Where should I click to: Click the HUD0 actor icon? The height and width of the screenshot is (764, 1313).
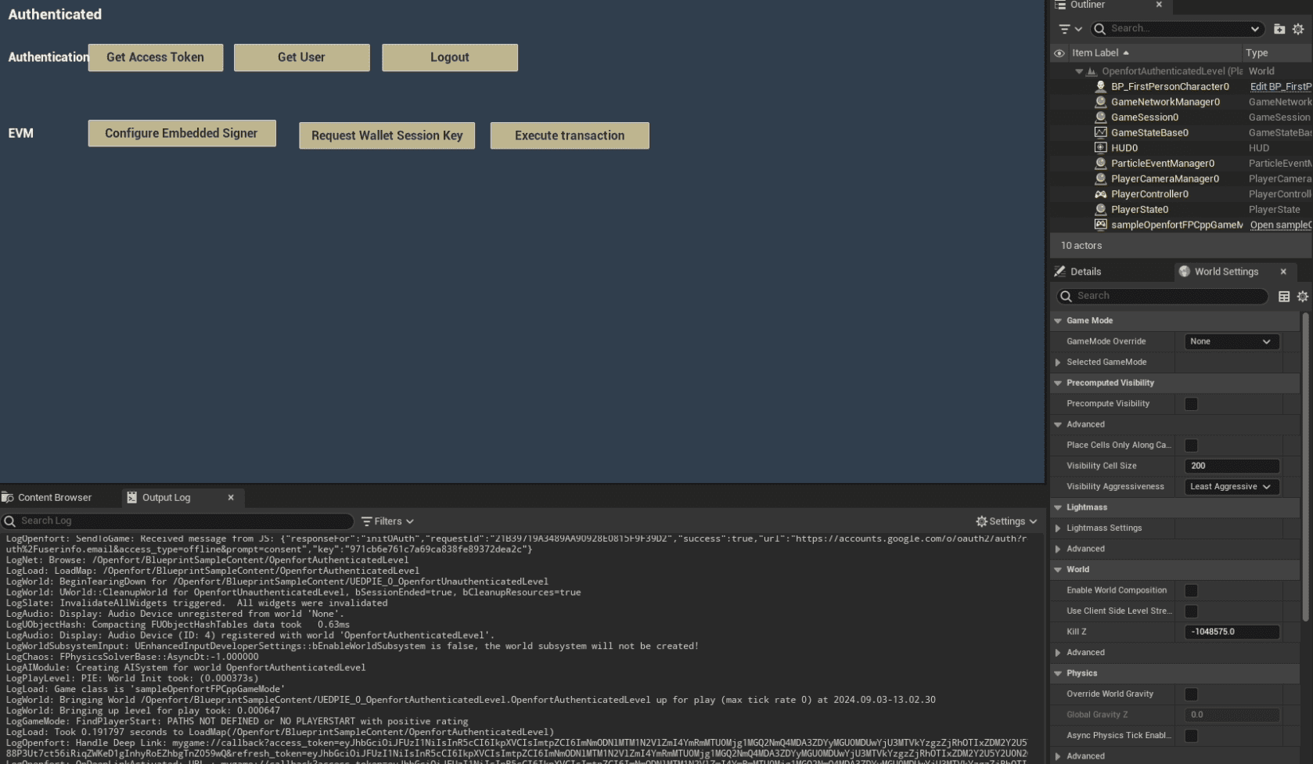point(1100,148)
